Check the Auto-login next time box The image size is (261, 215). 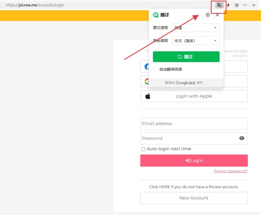point(143,149)
